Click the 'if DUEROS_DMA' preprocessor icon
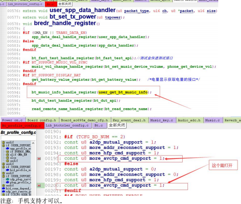This screenshot has width=241, height=204. coord(7,152)
